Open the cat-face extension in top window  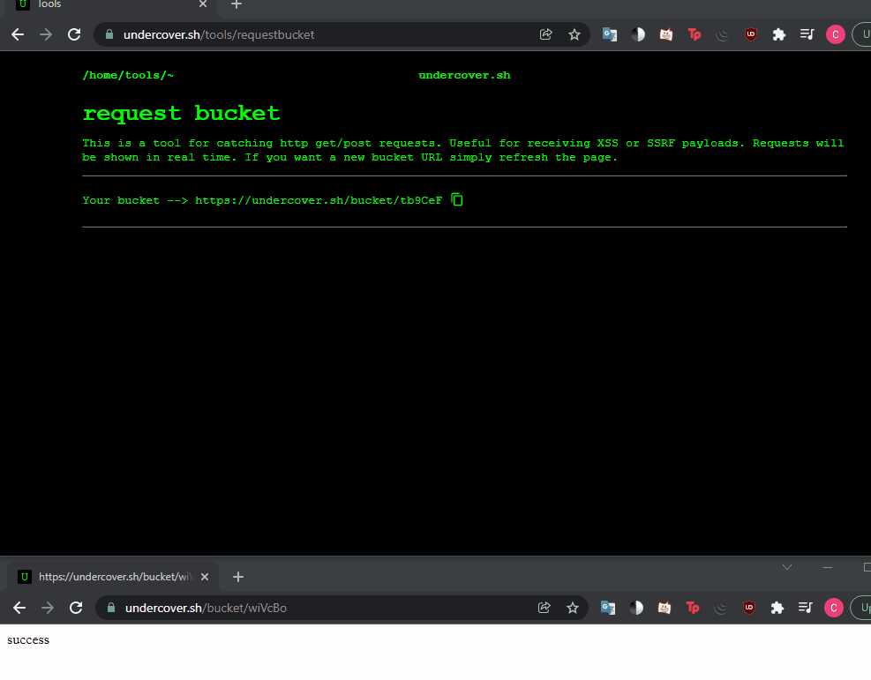pyautogui.click(x=666, y=34)
